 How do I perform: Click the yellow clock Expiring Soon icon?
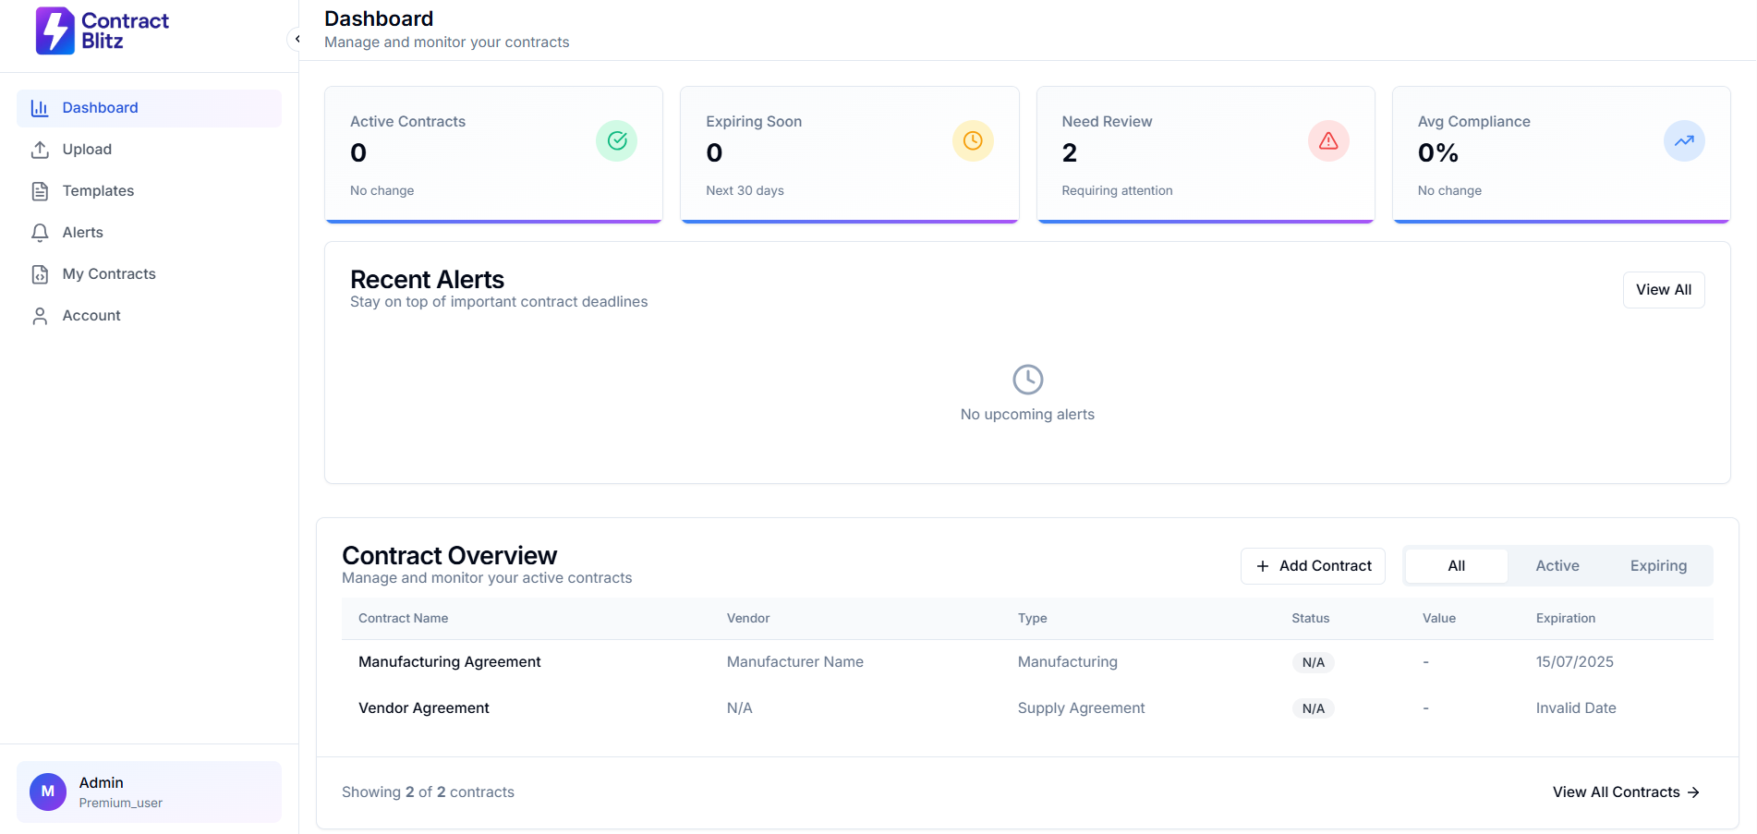pyautogui.click(x=972, y=140)
